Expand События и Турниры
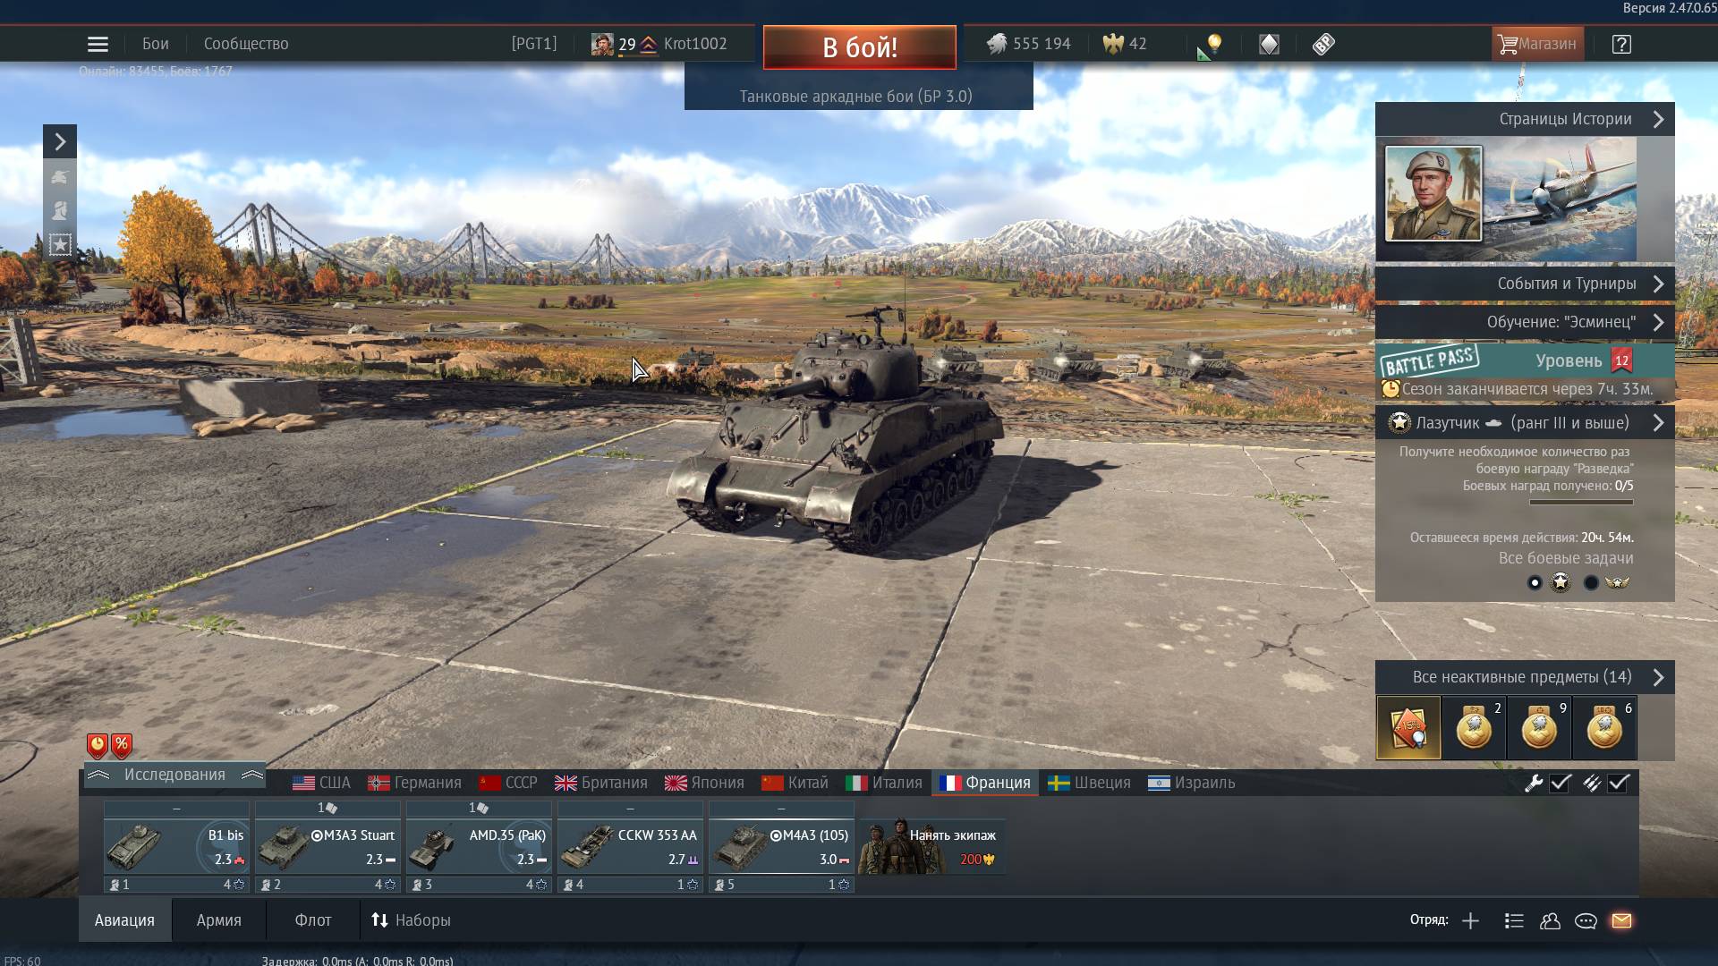 [1525, 284]
